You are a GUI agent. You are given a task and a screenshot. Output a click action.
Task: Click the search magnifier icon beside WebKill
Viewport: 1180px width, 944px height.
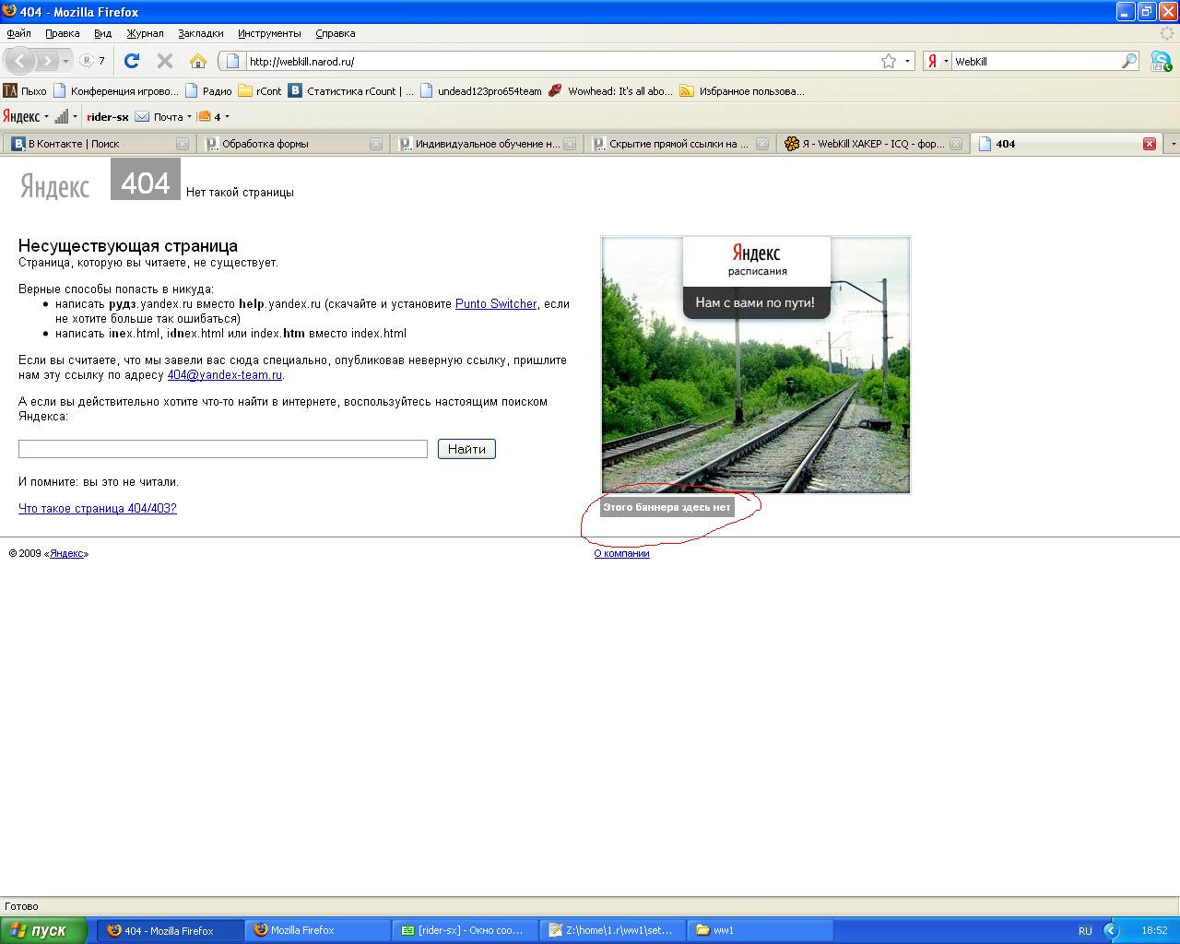coord(1129,61)
